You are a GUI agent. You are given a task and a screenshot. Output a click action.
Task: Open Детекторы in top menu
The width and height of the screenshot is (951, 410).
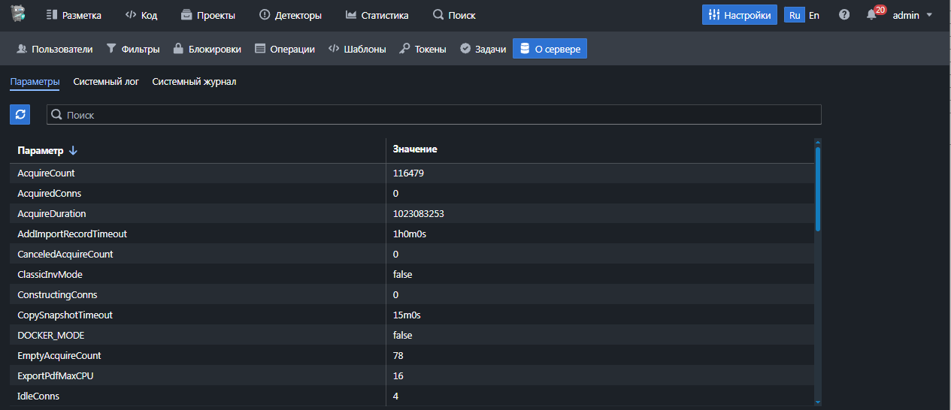(290, 15)
